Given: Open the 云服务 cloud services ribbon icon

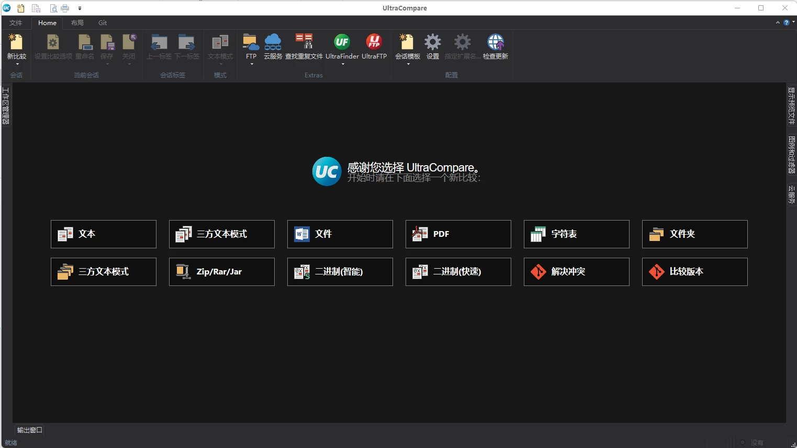Looking at the screenshot, I should coord(273,47).
